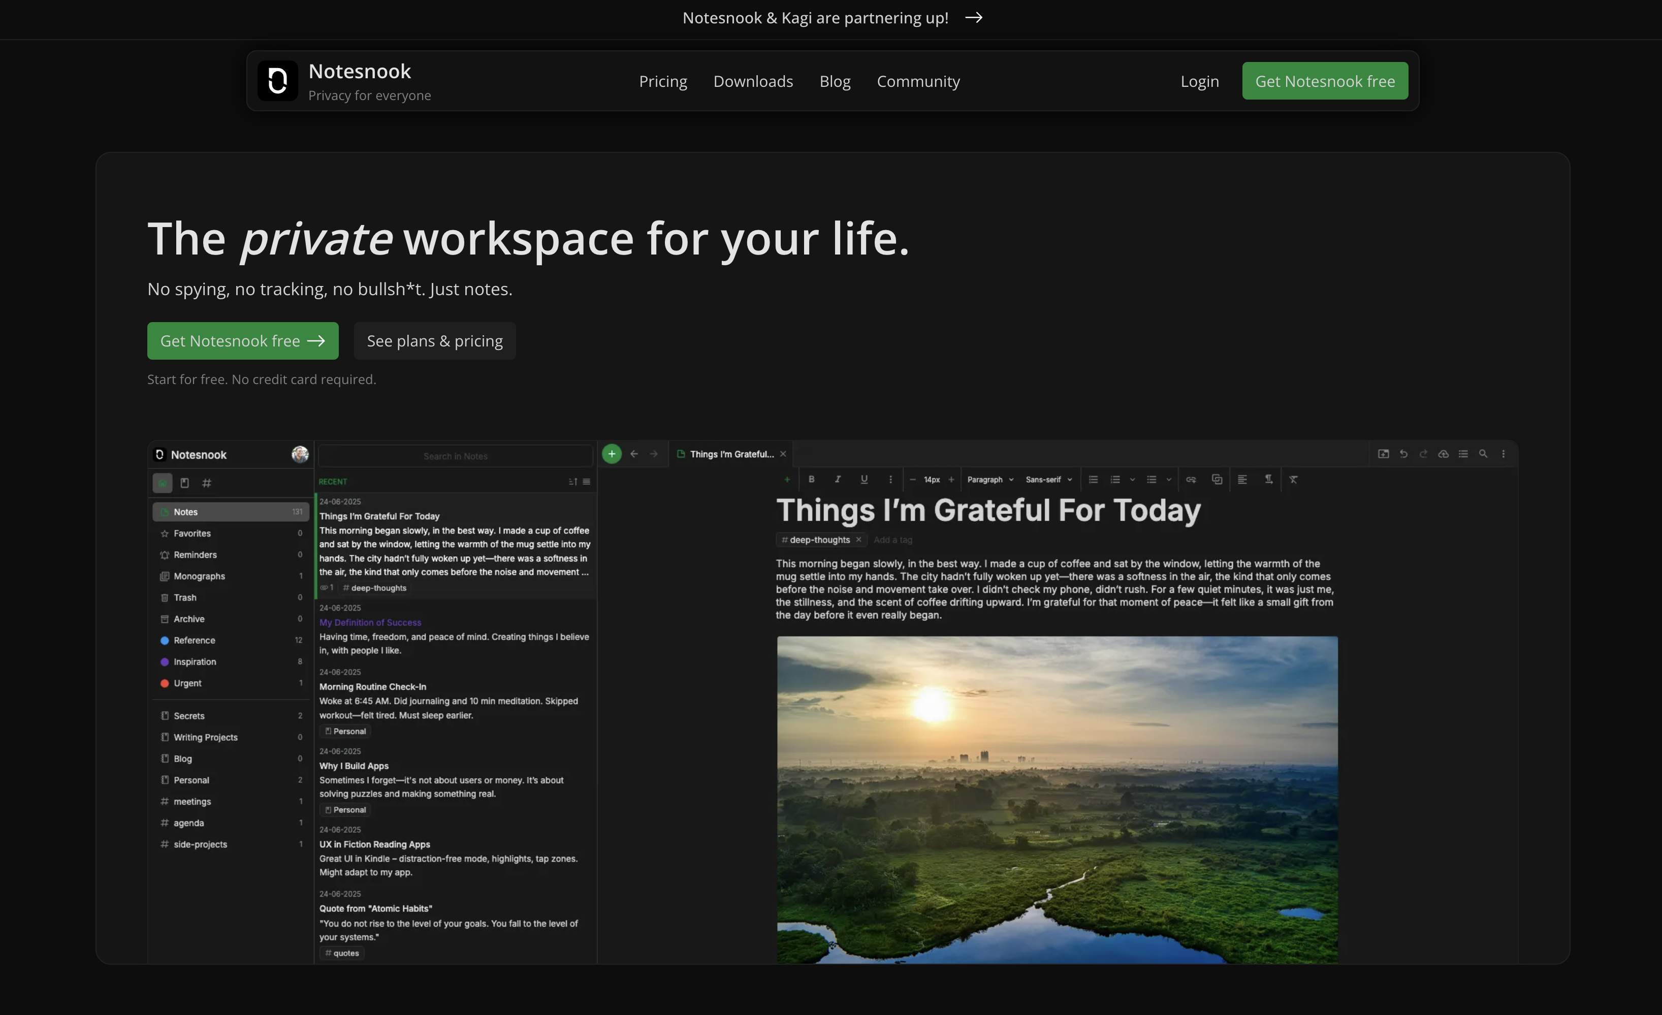Expand the numbered list style chevron
This screenshot has height=1015, width=1662.
[1133, 480]
